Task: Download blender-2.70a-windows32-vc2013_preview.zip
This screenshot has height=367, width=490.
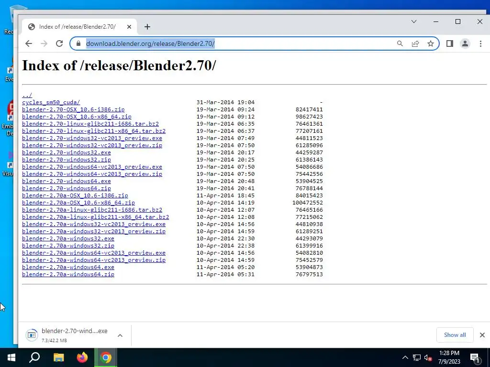Action: point(94,231)
